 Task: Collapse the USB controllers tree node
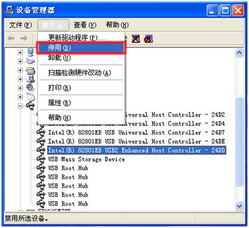20,106
